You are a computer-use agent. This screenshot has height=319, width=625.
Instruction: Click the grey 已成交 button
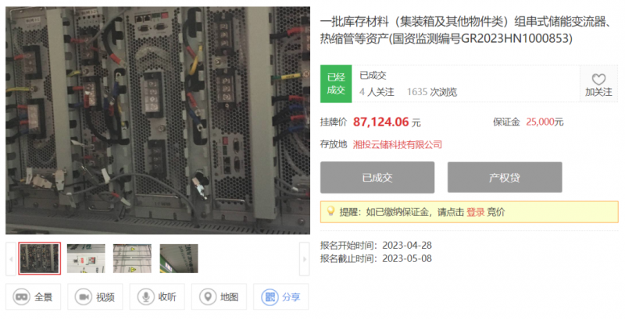(x=377, y=177)
